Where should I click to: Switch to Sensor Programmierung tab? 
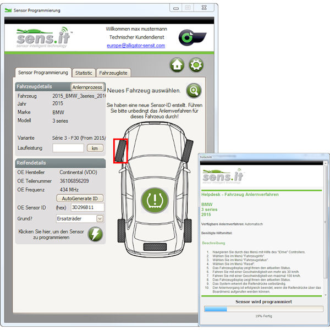[x=43, y=73]
